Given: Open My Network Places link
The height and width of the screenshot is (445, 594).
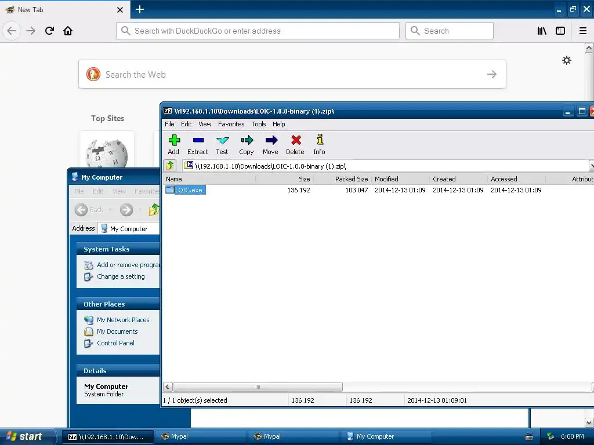Looking at the screenshot, I should tap(123, 320).
